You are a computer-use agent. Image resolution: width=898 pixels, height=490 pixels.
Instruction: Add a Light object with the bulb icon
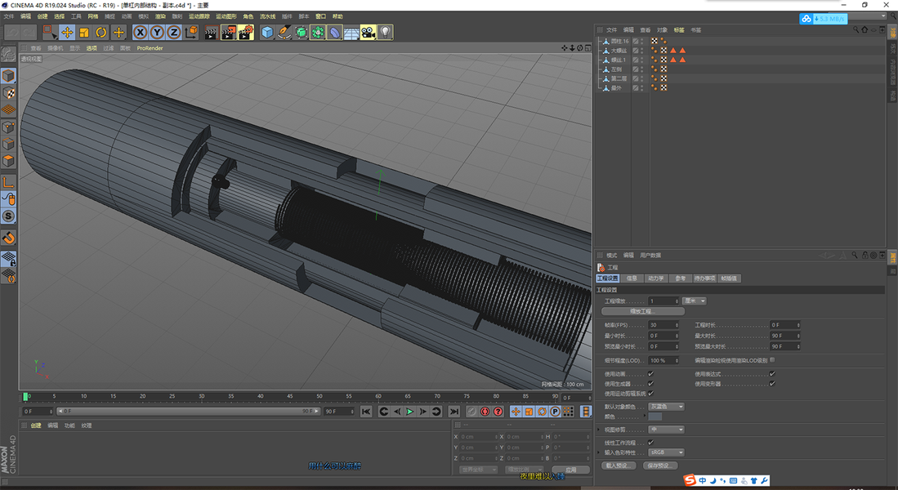pos(386,33)
